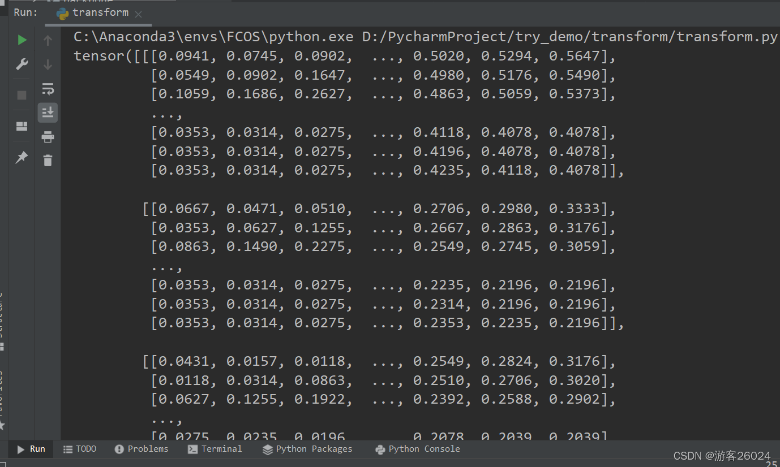Click the 'tensor([[[' output prefix

coord(116,57)
